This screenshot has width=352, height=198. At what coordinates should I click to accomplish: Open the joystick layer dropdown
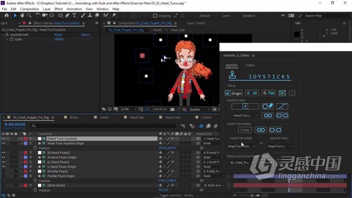tap(280, 146)
